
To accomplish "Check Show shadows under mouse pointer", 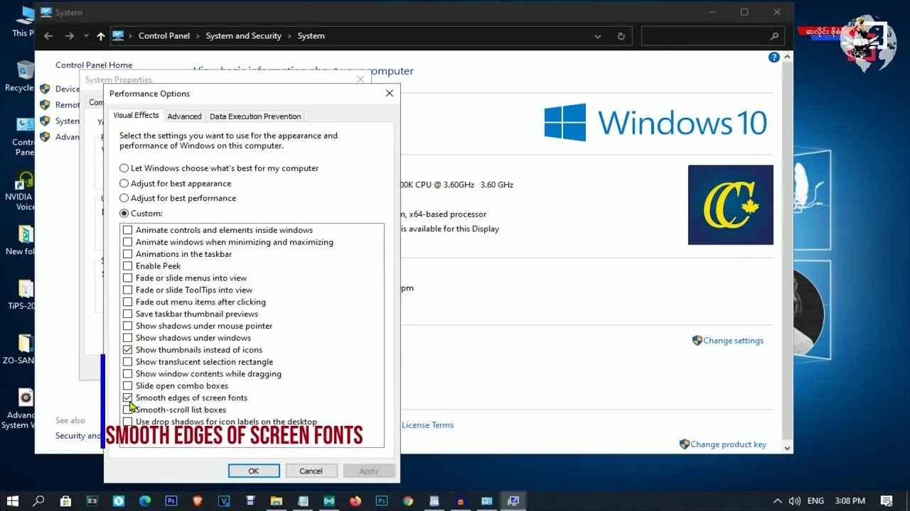I will (128, 326).
